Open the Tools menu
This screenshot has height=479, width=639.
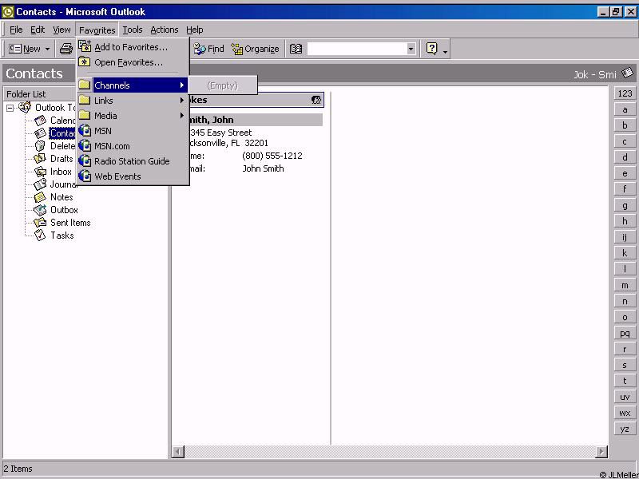click(133, 30)
